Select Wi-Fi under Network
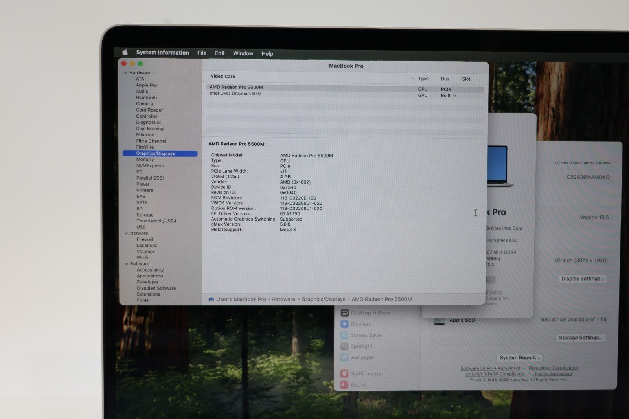Screen dimensions: 629x419 point(142,258)
